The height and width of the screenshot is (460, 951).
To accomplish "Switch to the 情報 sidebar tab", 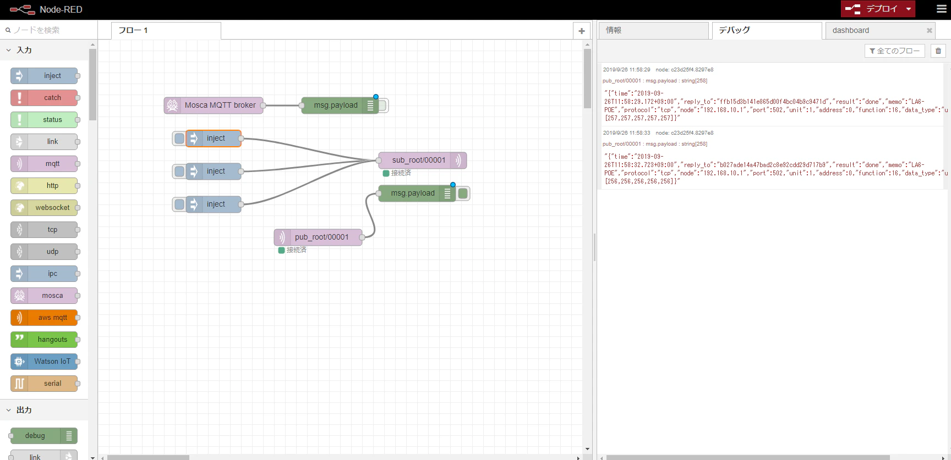I will tap(654, 31).
